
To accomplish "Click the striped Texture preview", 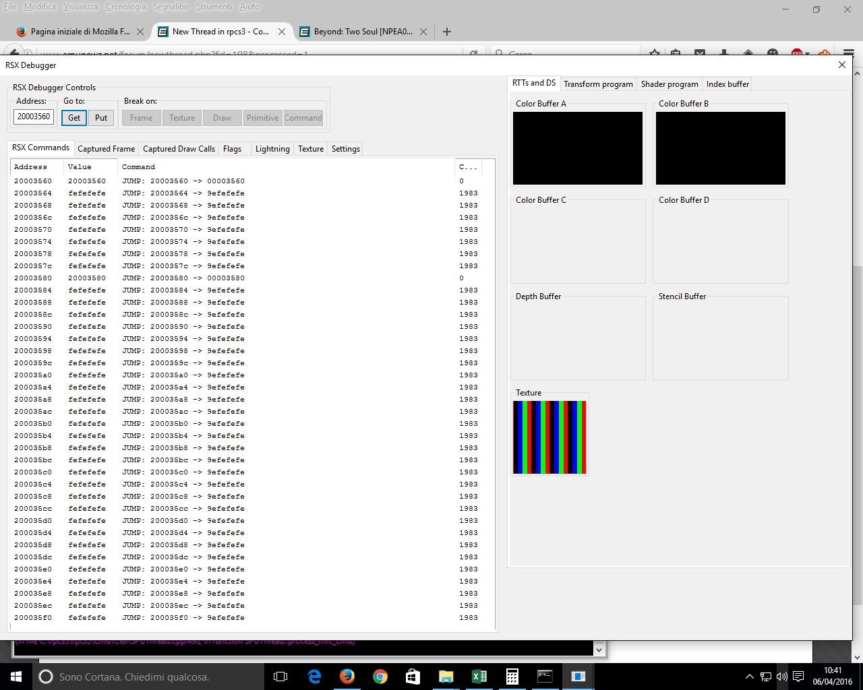I will [549, 437].
